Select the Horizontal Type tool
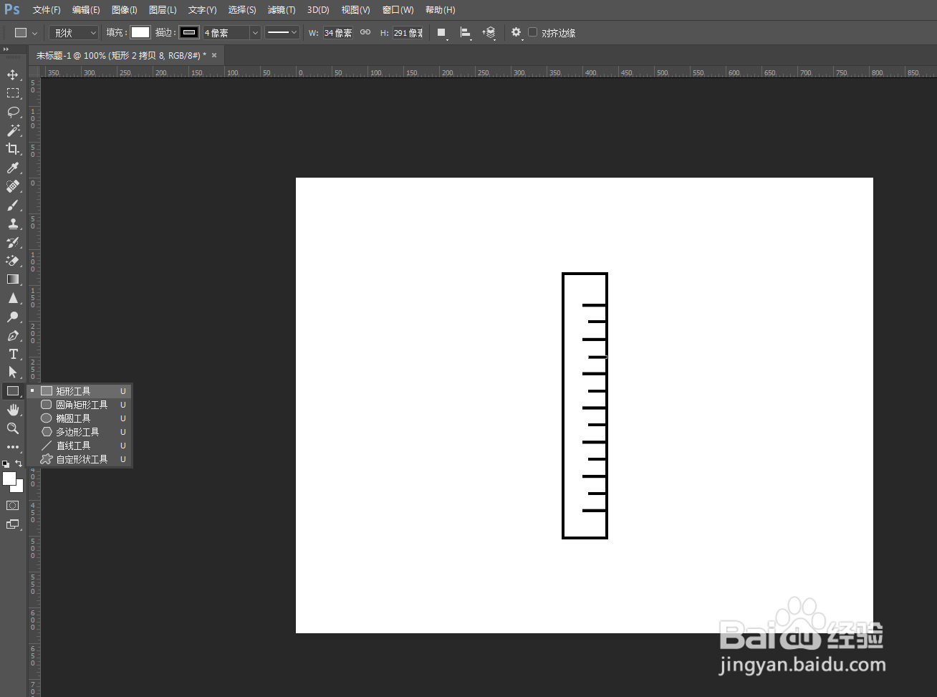 (x=13, y=354)
